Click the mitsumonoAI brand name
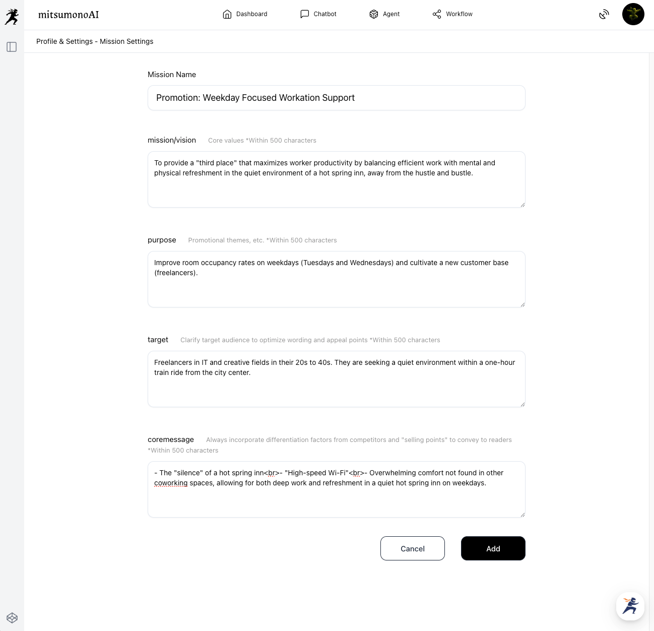 pyautogui.click(x=69, y=15)
